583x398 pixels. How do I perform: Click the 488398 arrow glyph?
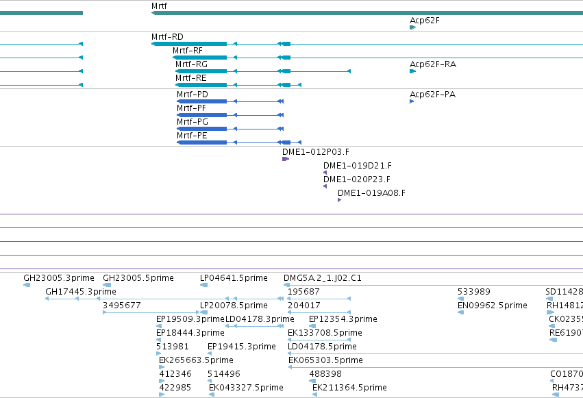[x=312, y=381]
